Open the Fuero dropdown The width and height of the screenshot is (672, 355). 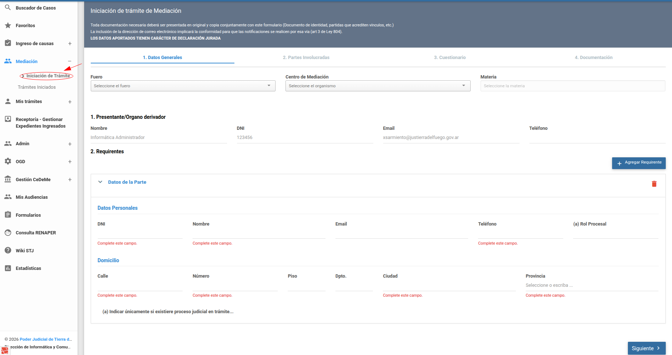[x=183, y=86]
